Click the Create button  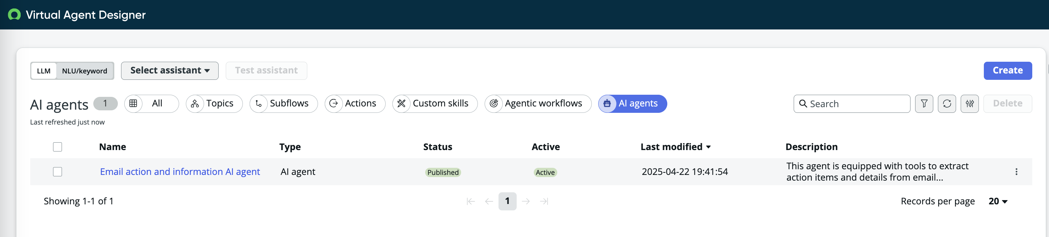pos(1008,71)
